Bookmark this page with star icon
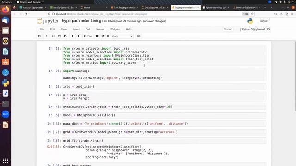 pos(253,14)
